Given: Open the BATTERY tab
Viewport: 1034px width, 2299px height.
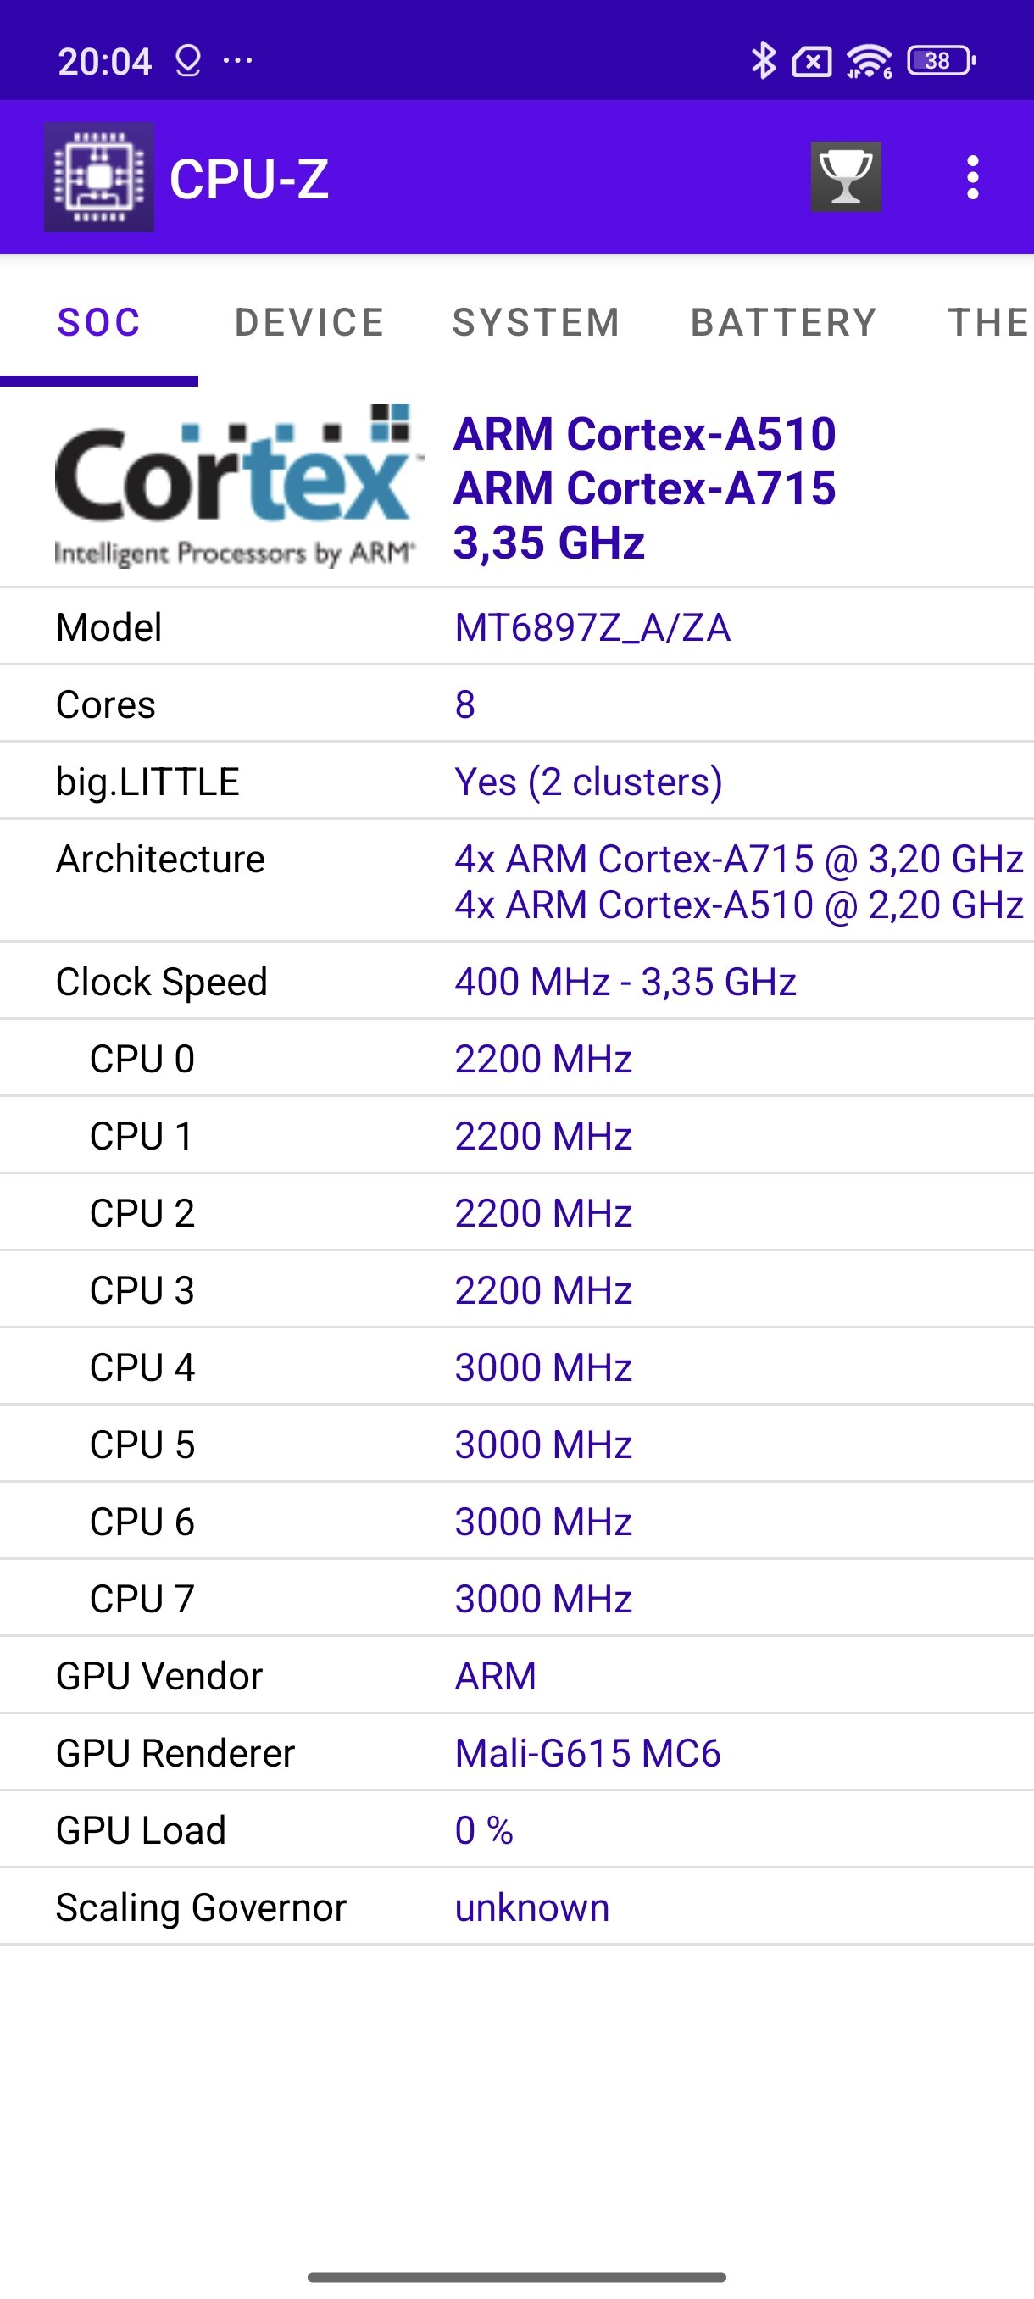Looking at the screenshot, I should tap(784, 322).
